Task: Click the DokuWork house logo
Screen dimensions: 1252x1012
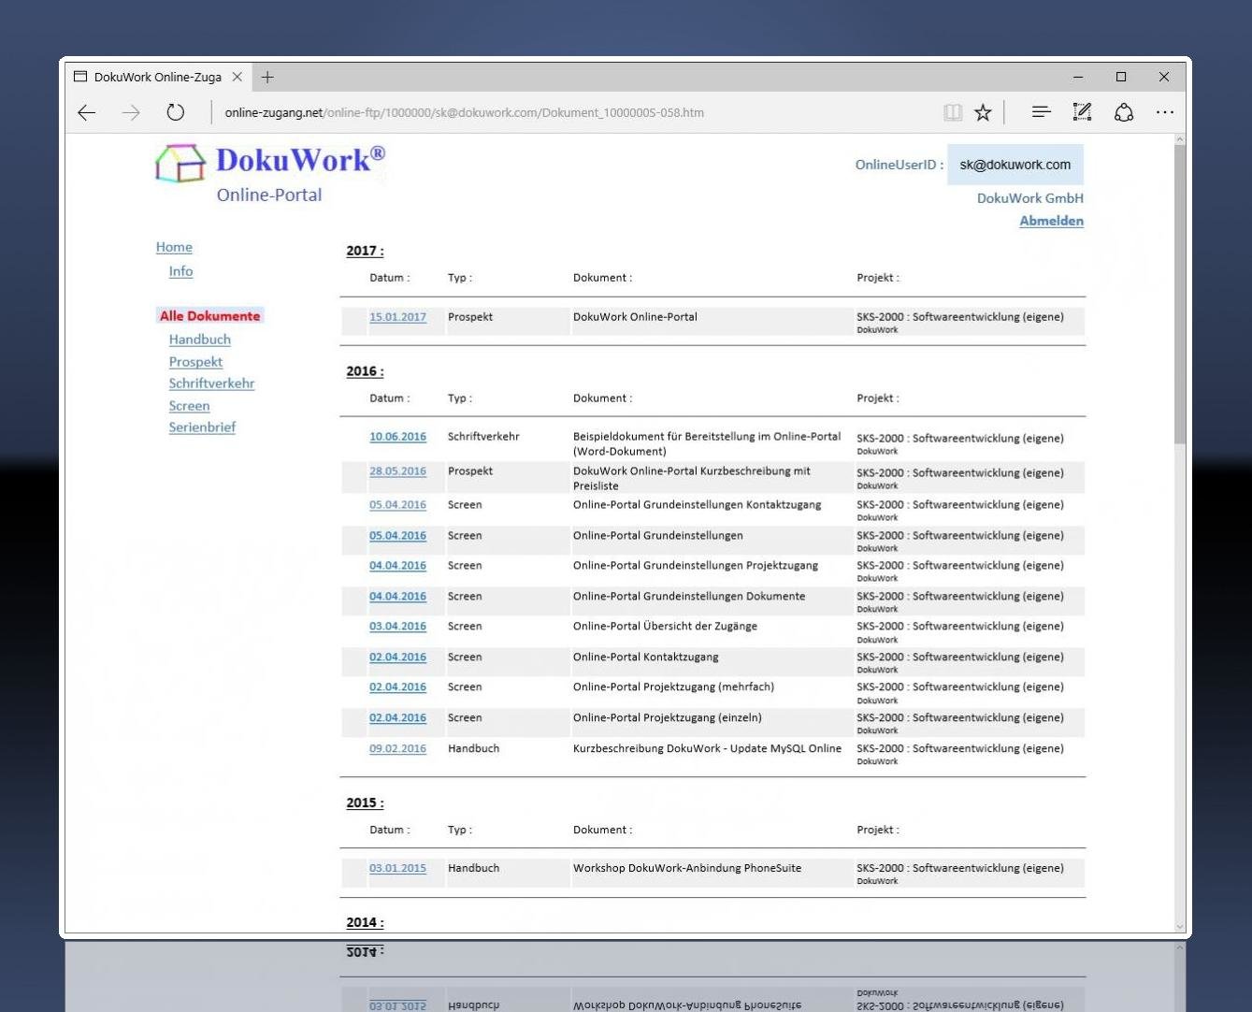Action: pyautogui.click(x=180, y=163)
